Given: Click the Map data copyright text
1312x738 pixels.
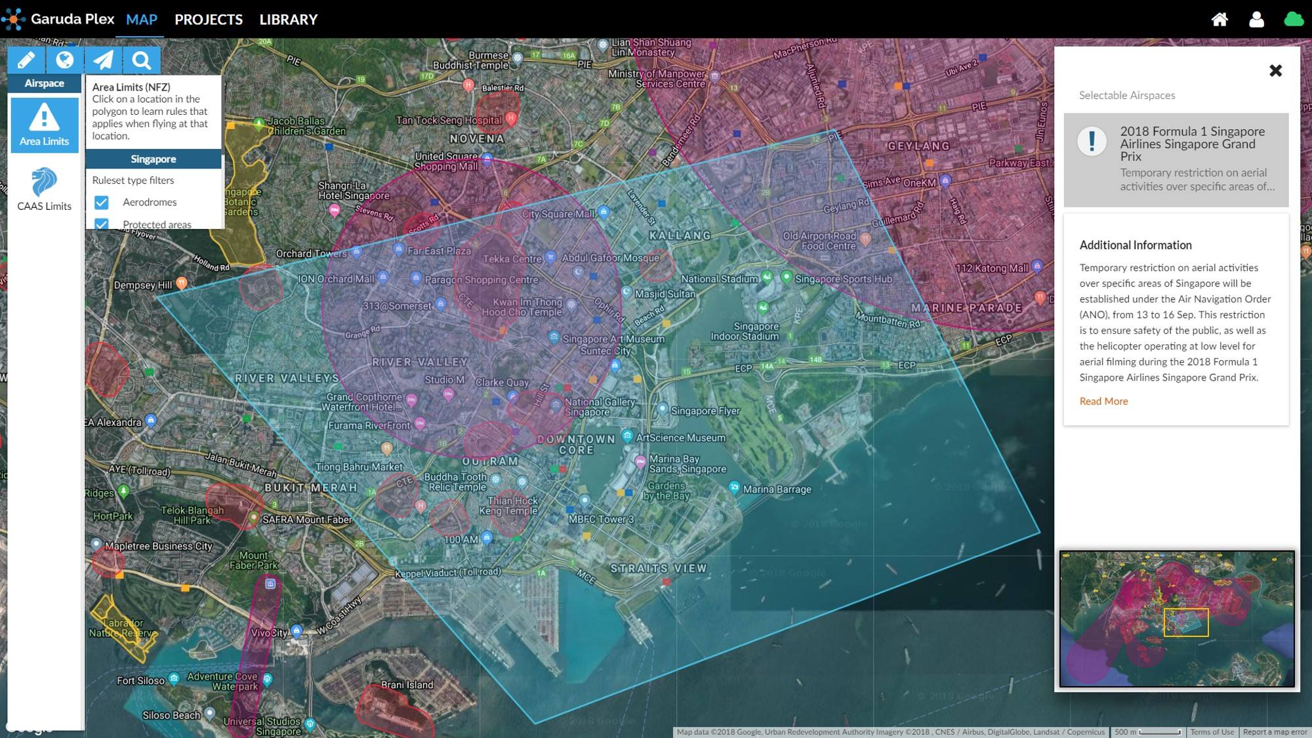Looking at the screenshot, I should [x=891, y=732].
